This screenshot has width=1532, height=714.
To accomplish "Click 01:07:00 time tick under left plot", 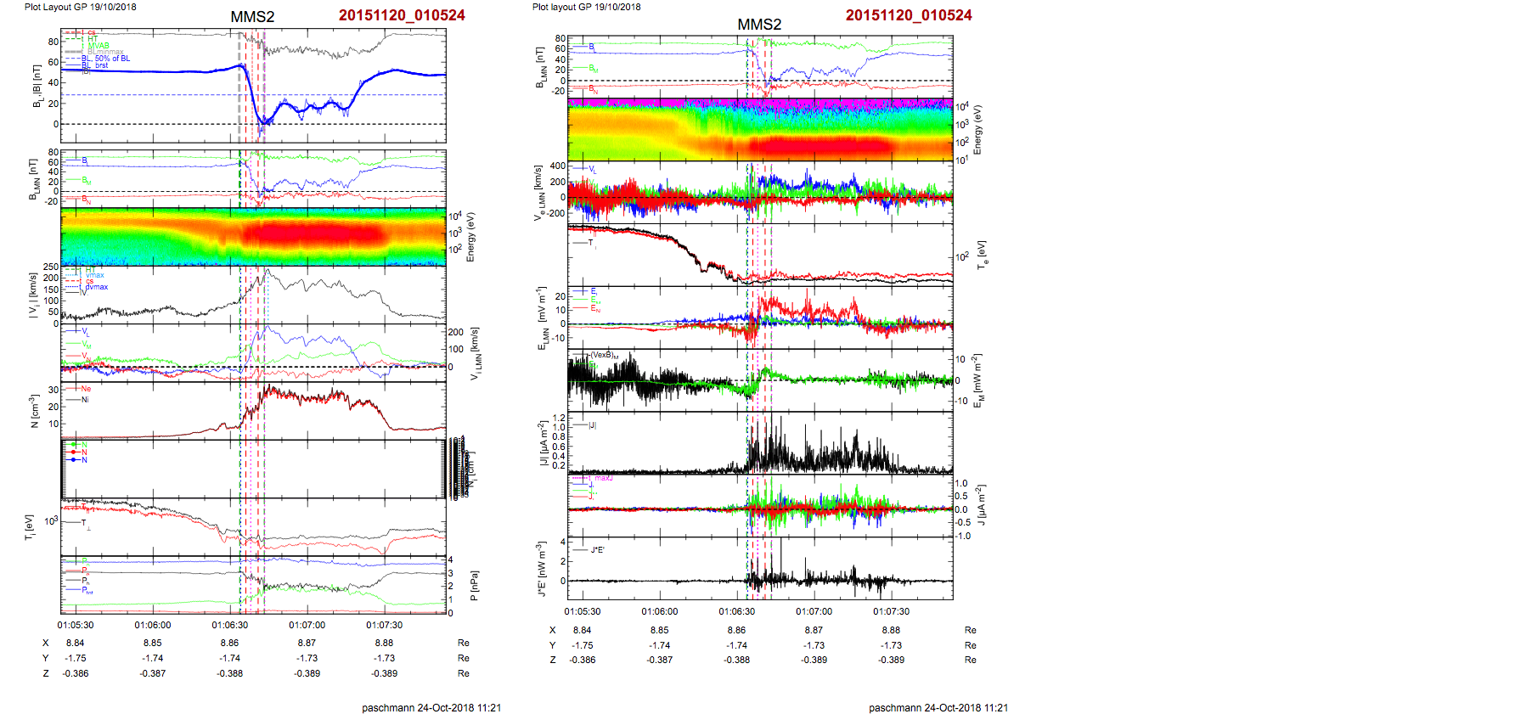I will pyautogui.click(x=307, y=625).
